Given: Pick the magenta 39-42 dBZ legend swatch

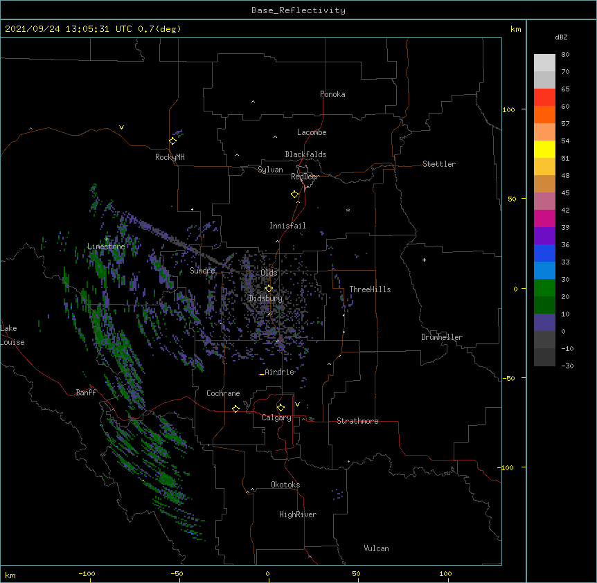Looking at the screenshot, I should tap(544, 218).
